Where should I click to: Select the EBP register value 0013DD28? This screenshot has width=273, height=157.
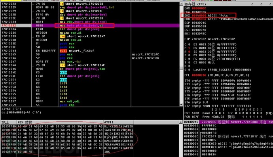click(x=199, y=26)
